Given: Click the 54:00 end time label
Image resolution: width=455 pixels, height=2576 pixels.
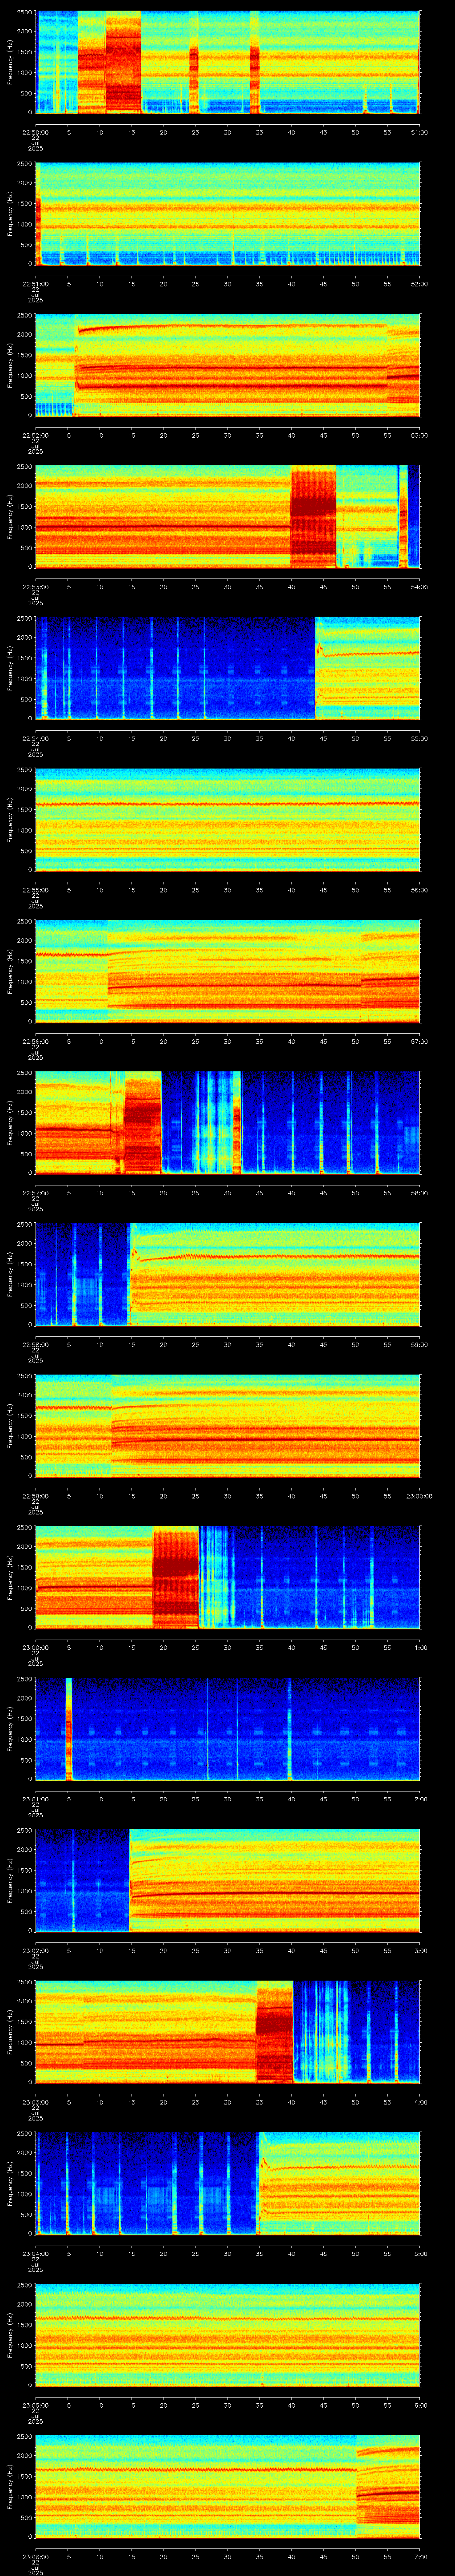Looking at the screenshot, I should point(419,586).
